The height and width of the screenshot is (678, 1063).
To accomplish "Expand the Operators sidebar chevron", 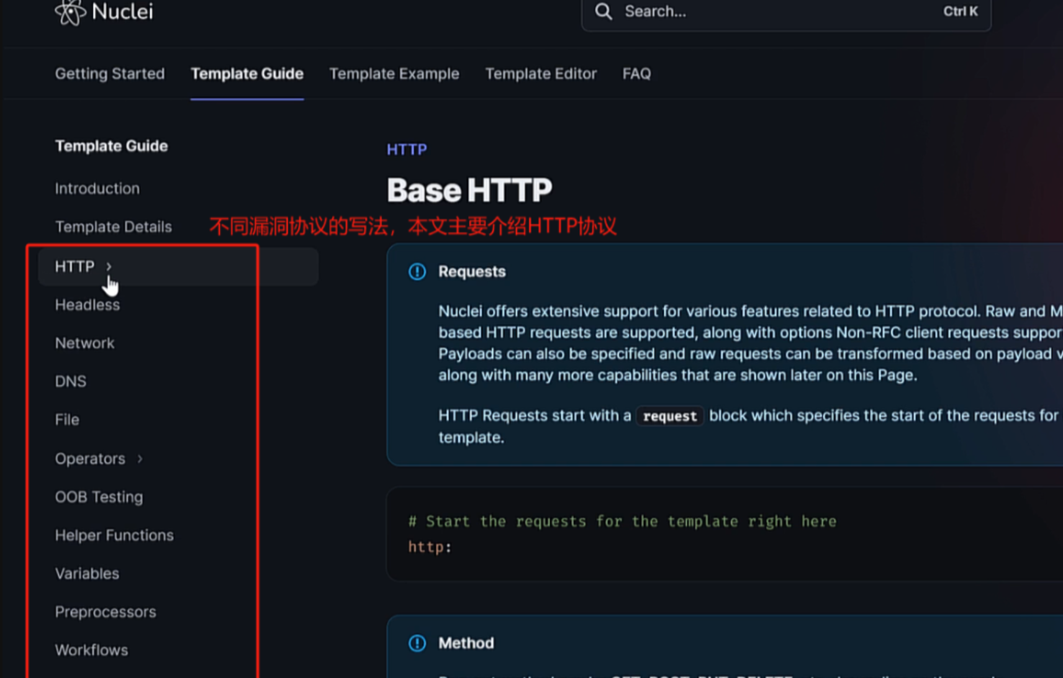I will point(140,459).
